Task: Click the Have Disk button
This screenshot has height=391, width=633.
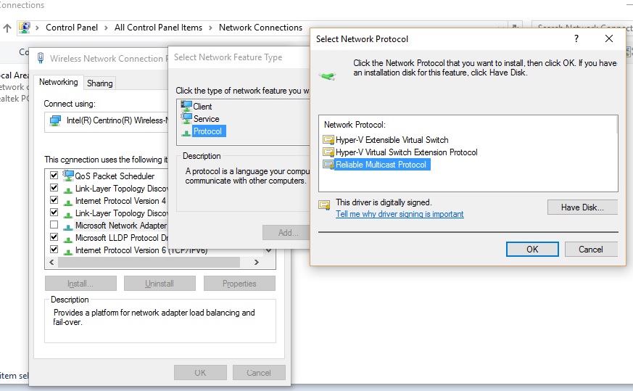Action: click(582, 207)
